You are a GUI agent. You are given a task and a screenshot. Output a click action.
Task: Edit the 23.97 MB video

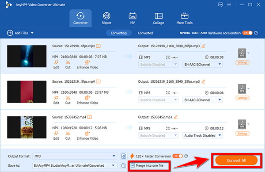click(x=56, y=100)
